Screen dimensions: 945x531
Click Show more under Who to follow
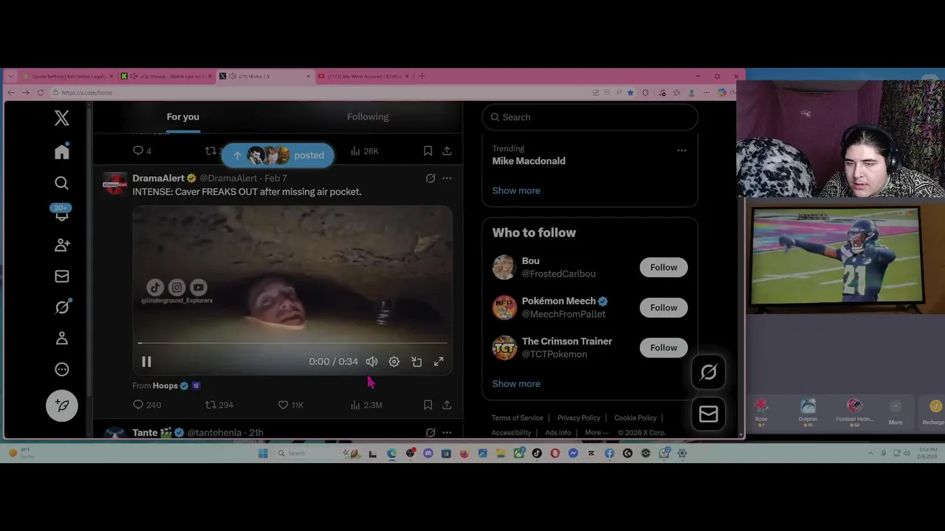click(516, 383)
